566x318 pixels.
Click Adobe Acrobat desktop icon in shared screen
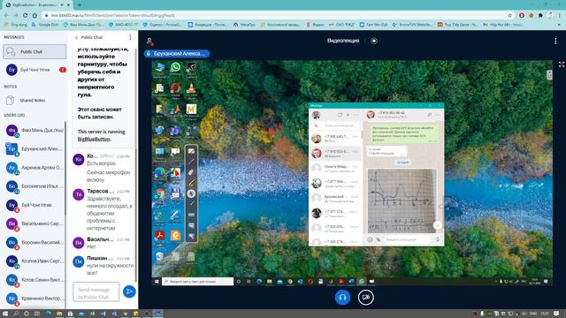[160, 236]
